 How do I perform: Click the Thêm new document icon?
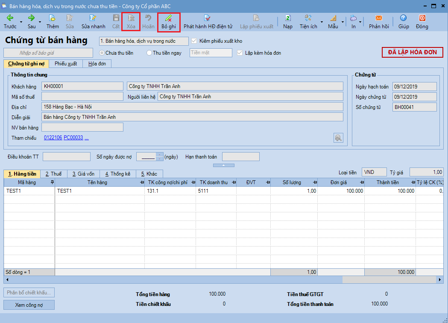click(x=53, y=18)
